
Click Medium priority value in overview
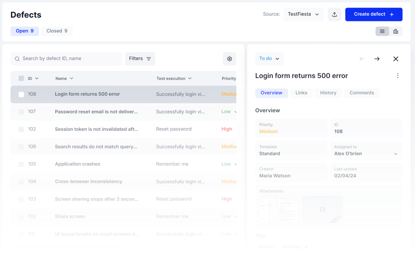pyautogui.click(x=268, y=132)
